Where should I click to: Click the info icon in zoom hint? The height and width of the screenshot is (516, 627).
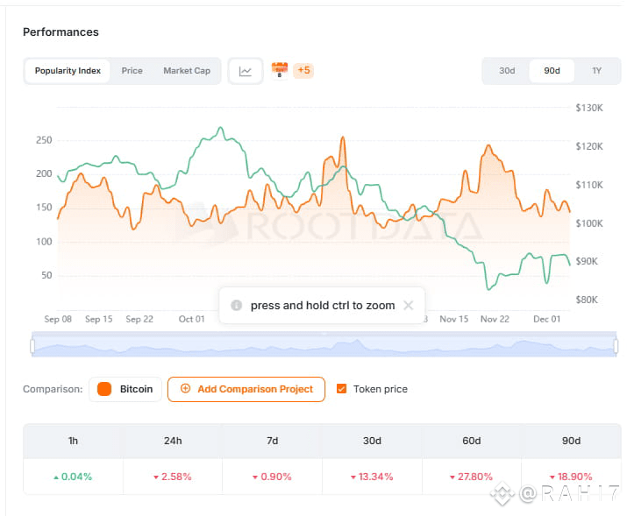pyautogui.click(x=236, y=306)
